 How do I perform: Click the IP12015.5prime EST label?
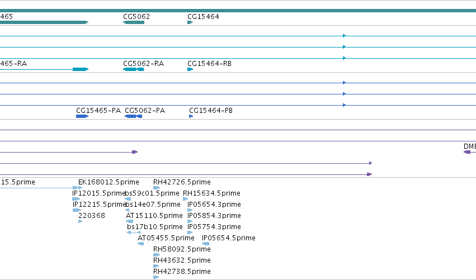tap(99, 193)
